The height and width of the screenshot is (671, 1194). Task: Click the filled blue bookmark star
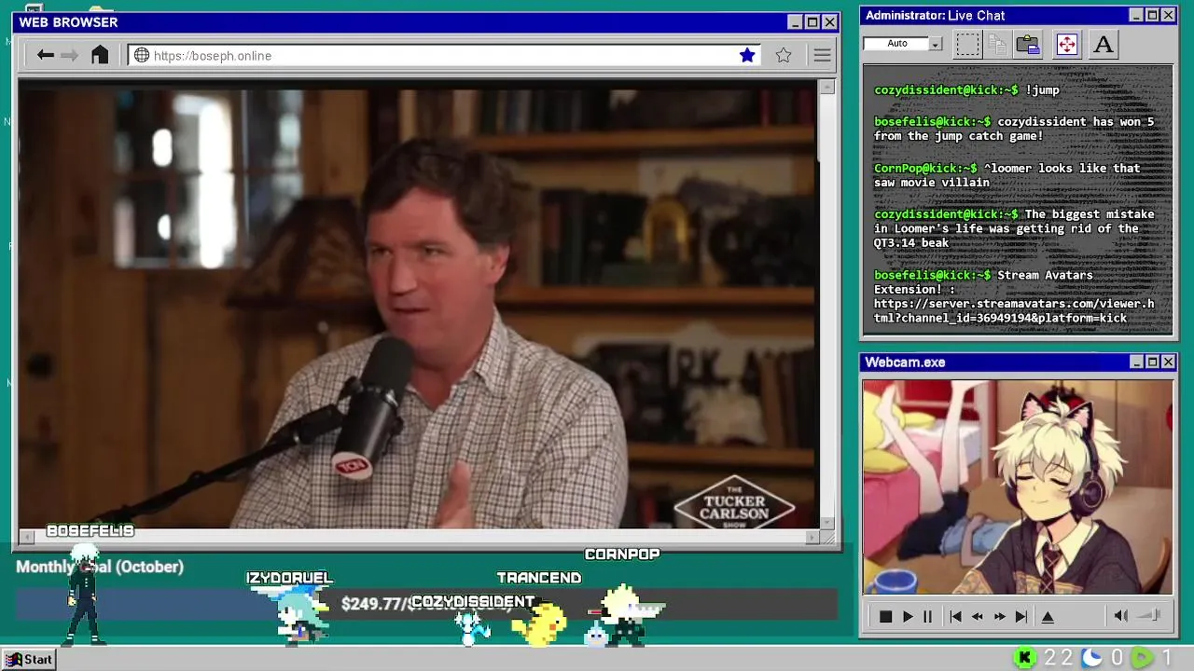pyautogui.click(x=747, y=55)
